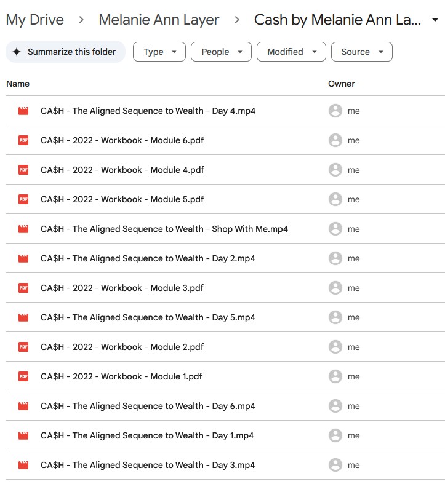Expand the People filter dropdown

[221, 52]
